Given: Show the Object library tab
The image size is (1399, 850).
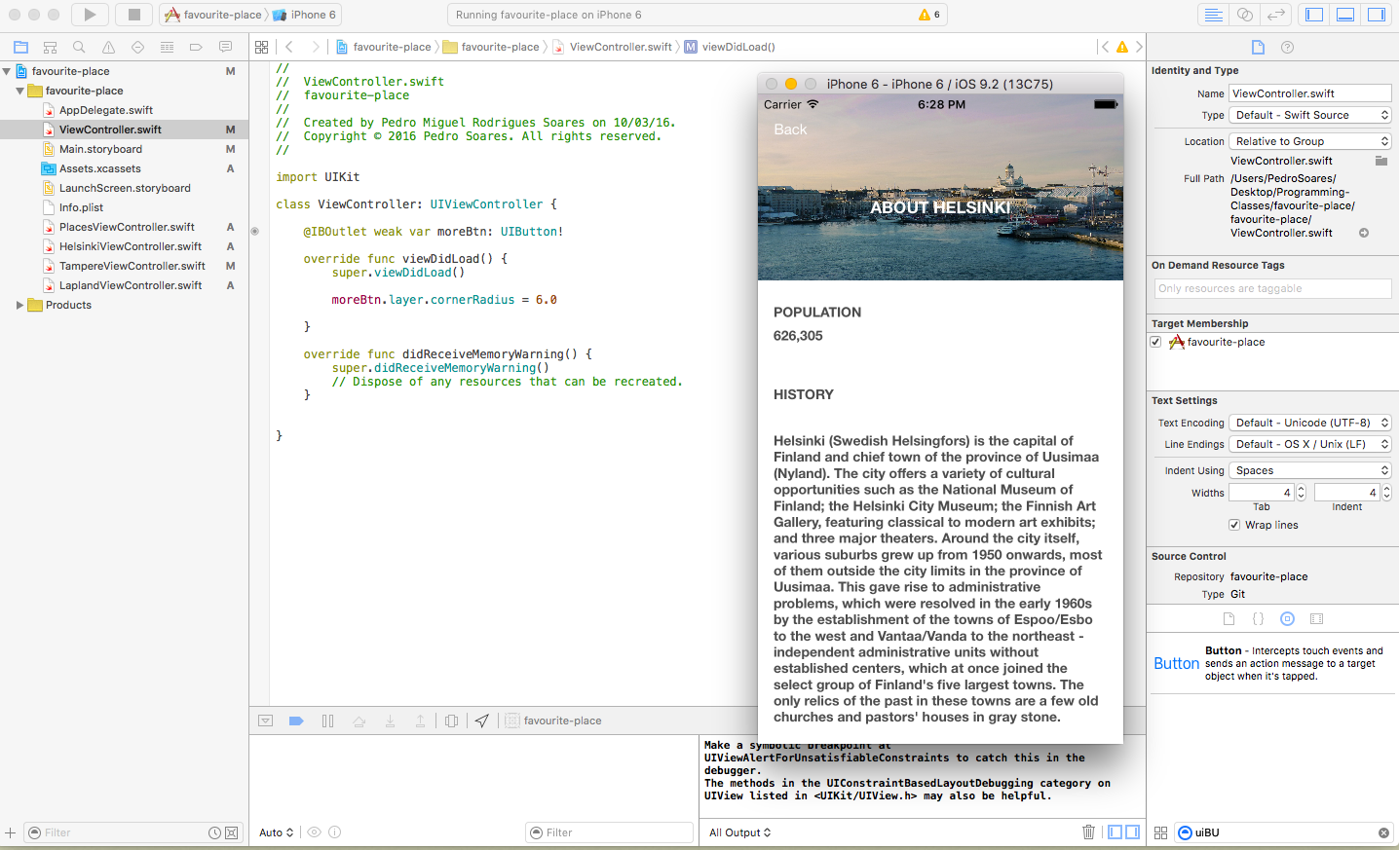Looking at the screenshot, I should point(1287,618).
